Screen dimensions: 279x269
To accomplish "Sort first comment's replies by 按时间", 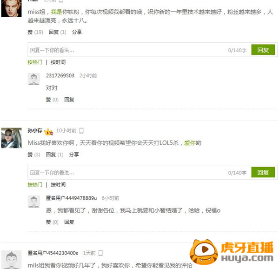I will pyautogui.click(x=58, y=62).
